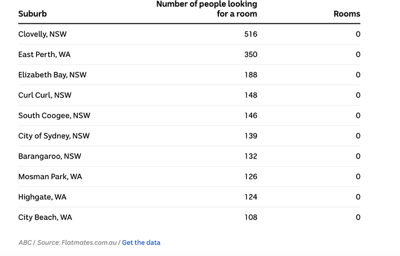Image resolution: width=400 pixels, height=256 pixels.
Task: Click the Suburb column header
Action: click(33, 14)
